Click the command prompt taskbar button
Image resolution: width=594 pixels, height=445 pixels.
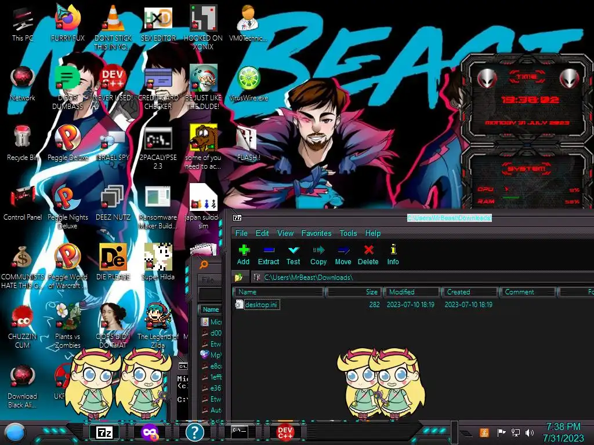coord(240,431)
